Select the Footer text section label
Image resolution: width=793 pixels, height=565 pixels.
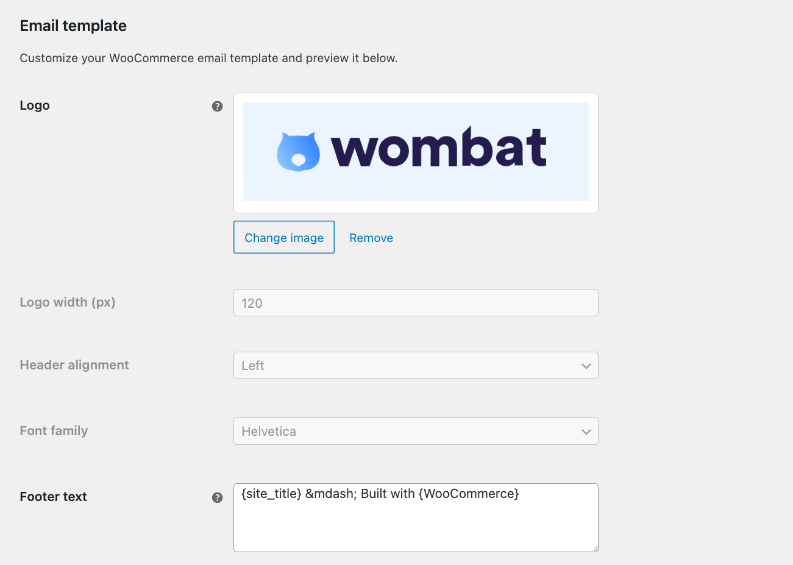point(53,496)
